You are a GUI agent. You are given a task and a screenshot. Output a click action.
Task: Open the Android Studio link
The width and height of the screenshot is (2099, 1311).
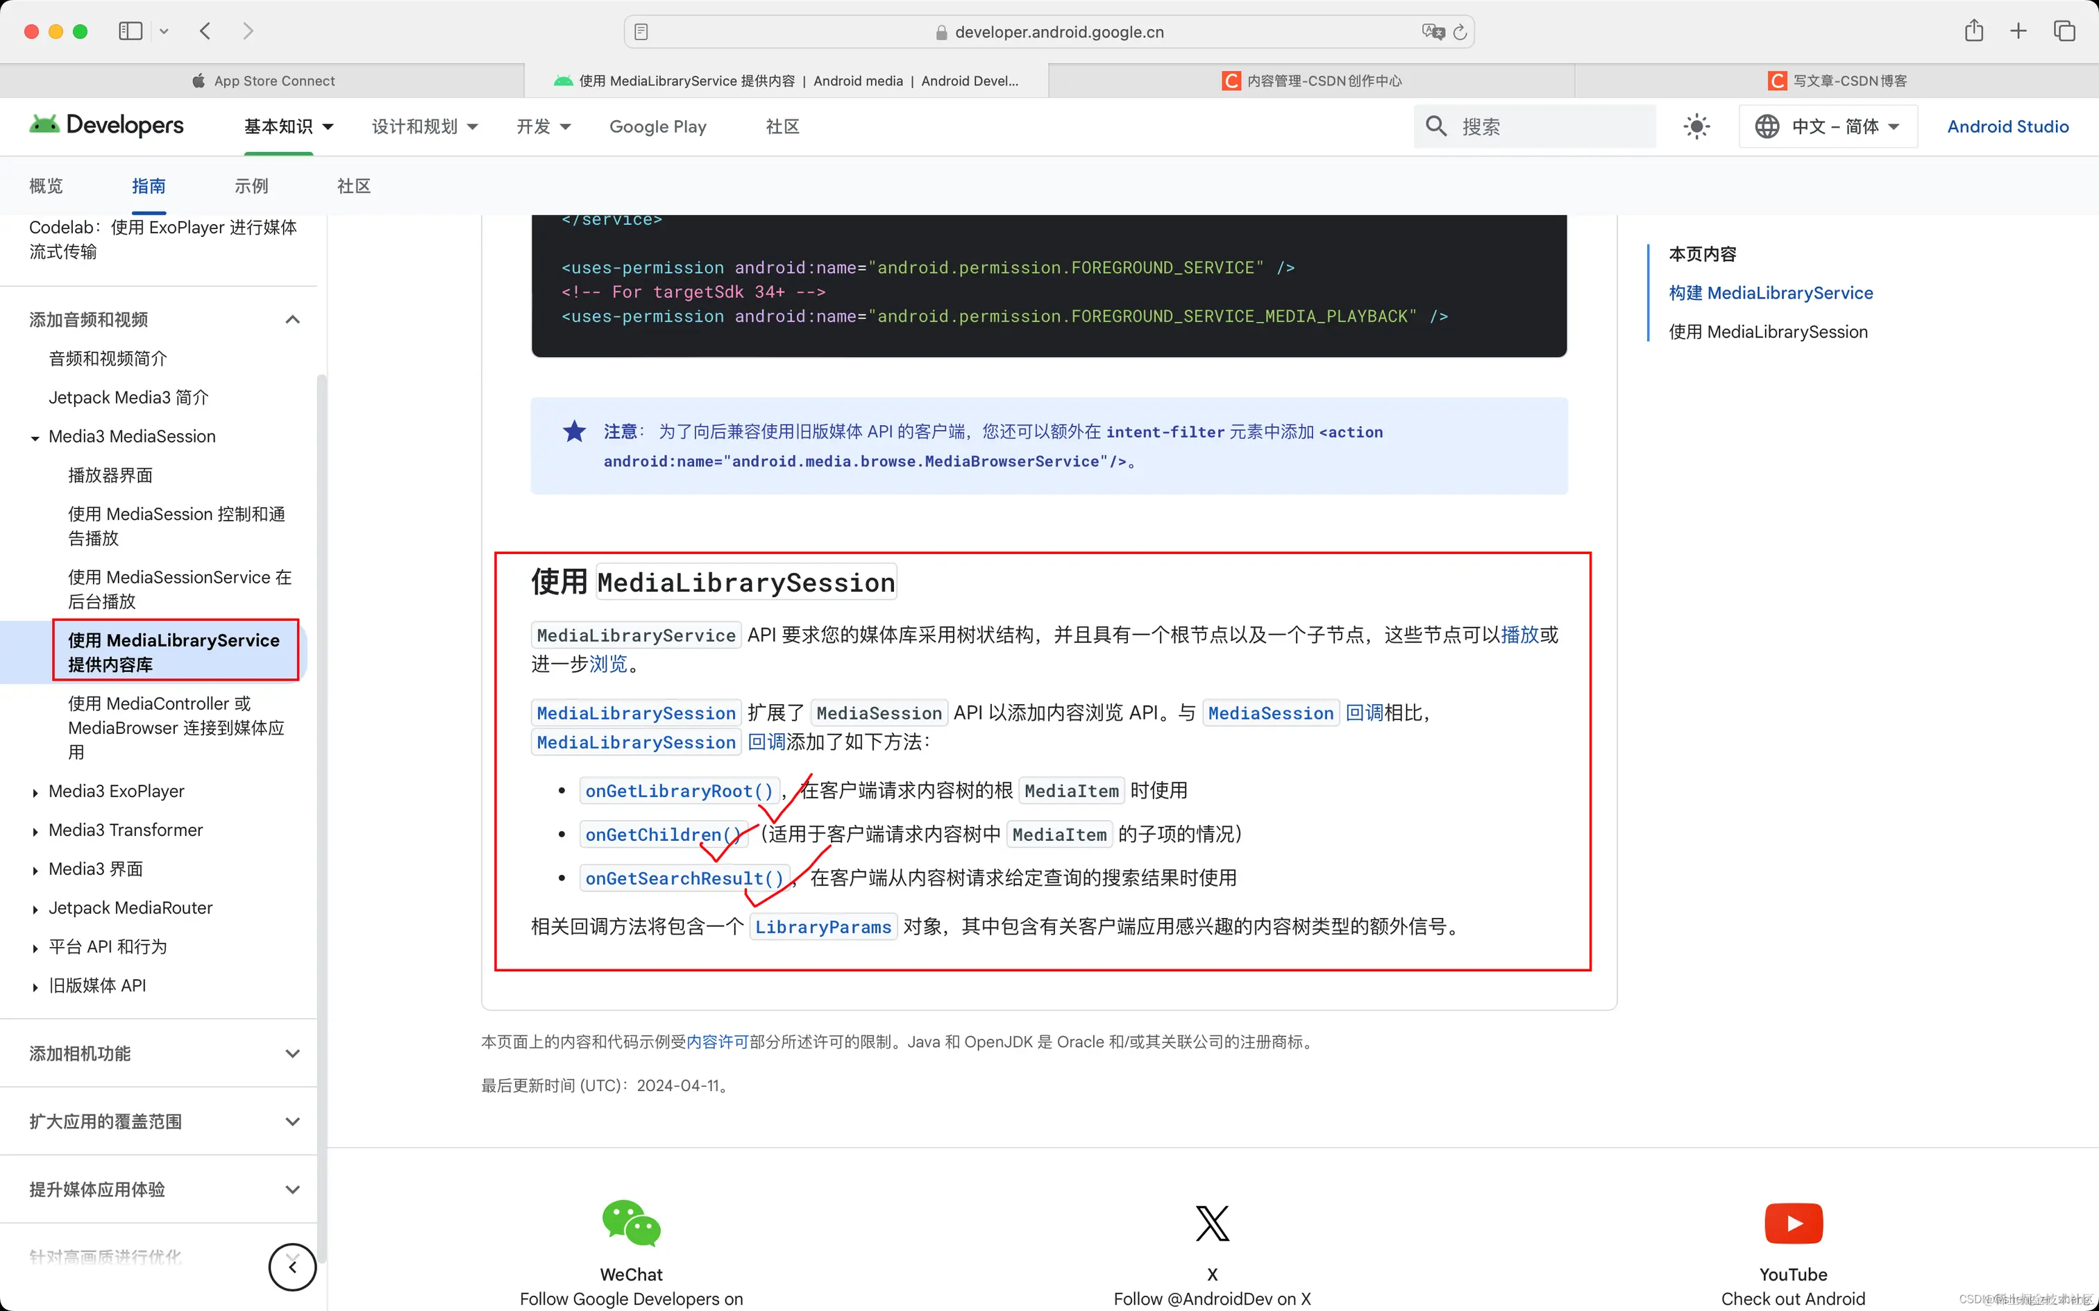[x=2008, y=126]
